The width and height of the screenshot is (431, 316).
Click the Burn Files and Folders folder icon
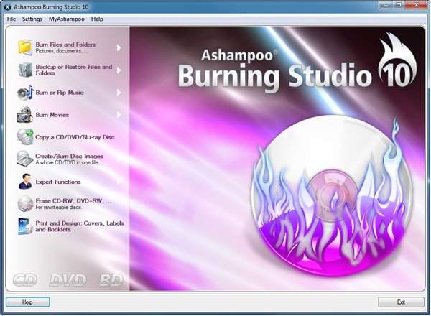click(24, 47)
